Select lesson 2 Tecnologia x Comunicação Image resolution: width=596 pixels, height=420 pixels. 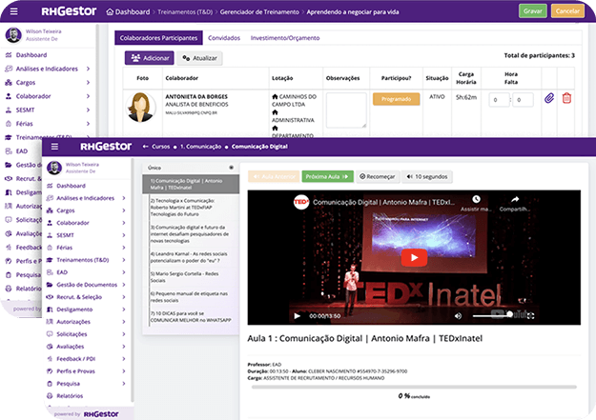pyautogui.click(x=191, y=208)
